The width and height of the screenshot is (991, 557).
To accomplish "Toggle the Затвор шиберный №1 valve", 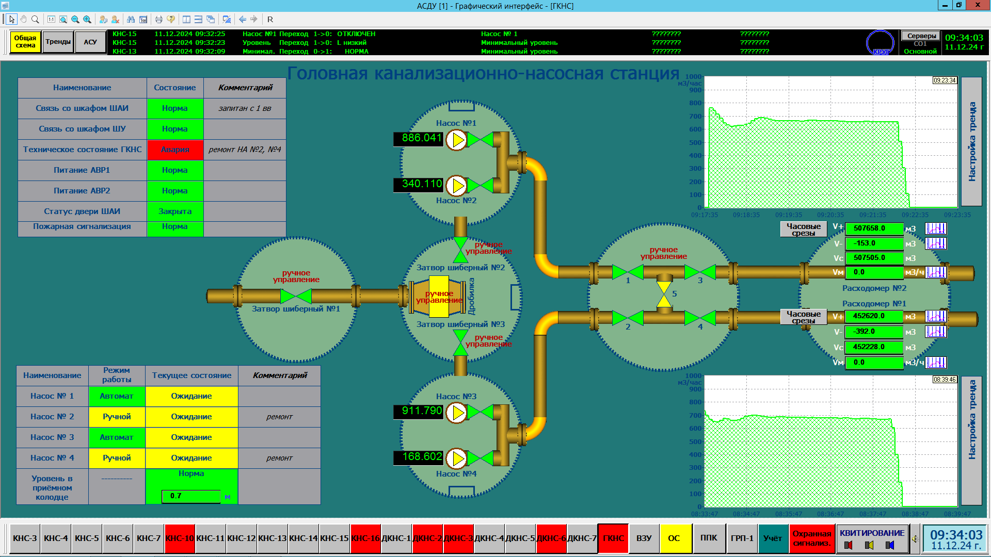I will coord(296,296).
